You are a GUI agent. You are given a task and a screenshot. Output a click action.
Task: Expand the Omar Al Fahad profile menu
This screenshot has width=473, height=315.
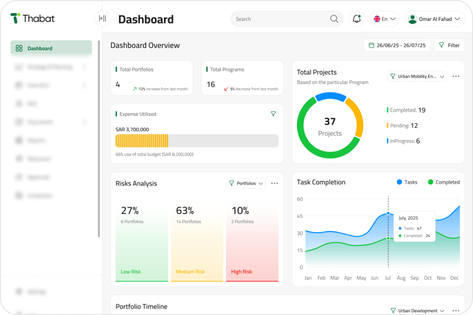[x=435, y=19]
